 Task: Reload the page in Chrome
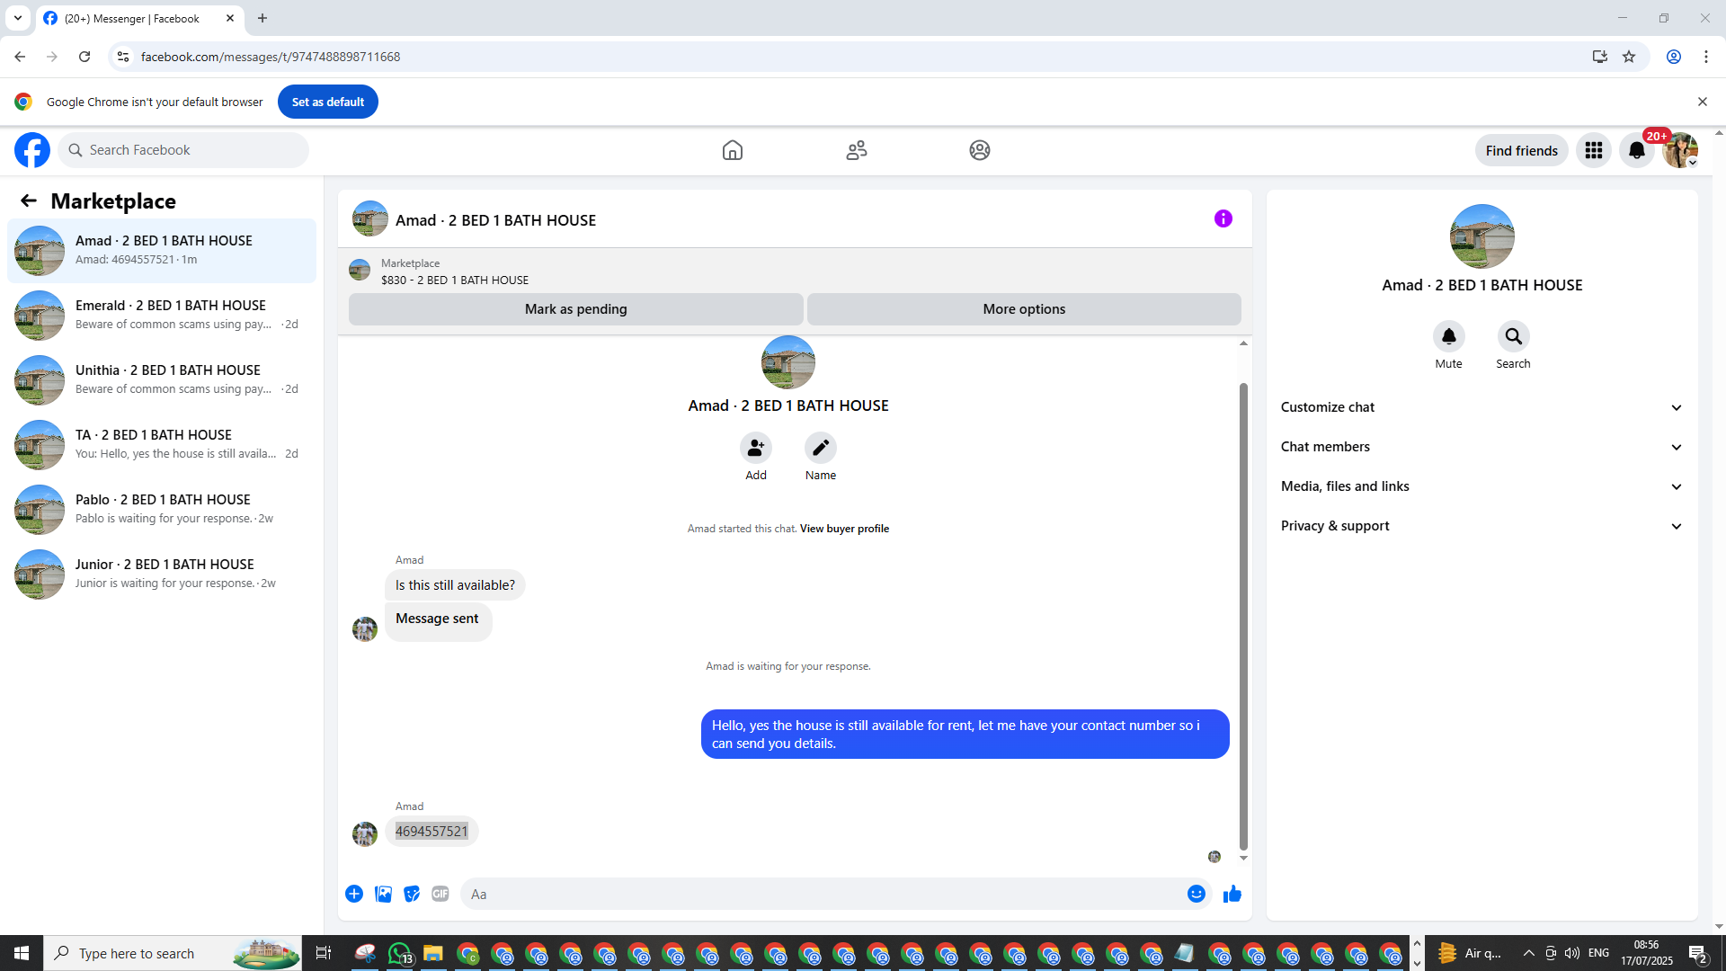click(x=85, y=57)
